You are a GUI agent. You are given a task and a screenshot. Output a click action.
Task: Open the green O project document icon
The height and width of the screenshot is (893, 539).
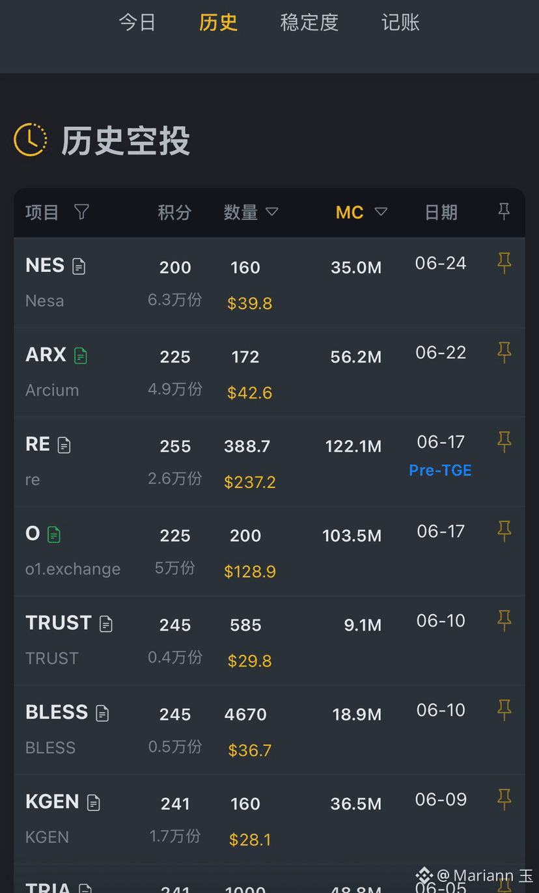pyautogui.click(x=54, y=534)
